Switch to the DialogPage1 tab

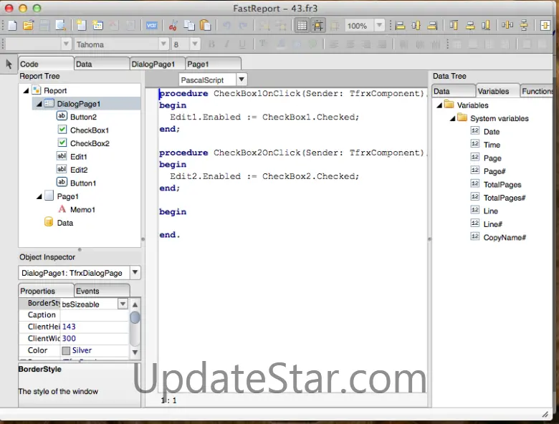(x=157, y=64)
